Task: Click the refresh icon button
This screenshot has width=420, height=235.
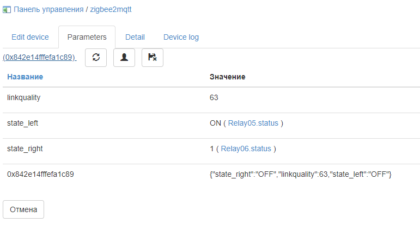Action: pos(96,58)
